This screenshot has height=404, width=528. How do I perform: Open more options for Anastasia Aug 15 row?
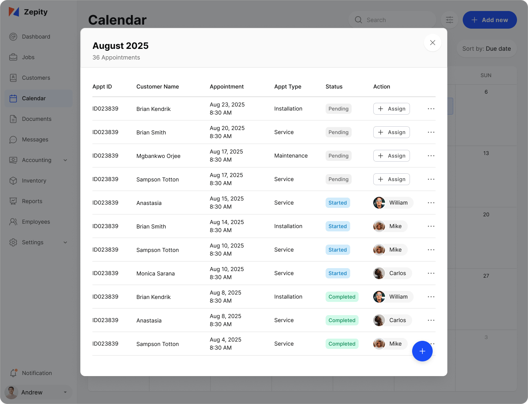431,203
